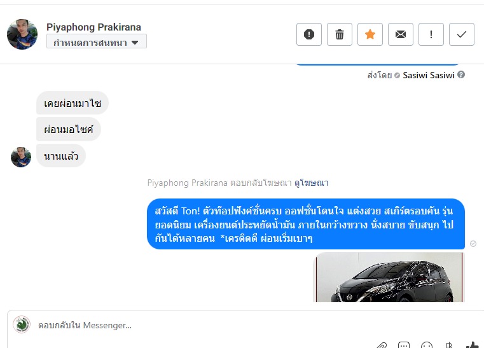Type in the ตอบกลับใน Messenger reply box
The width and height of the screenshot is (484, 348).
191,325
